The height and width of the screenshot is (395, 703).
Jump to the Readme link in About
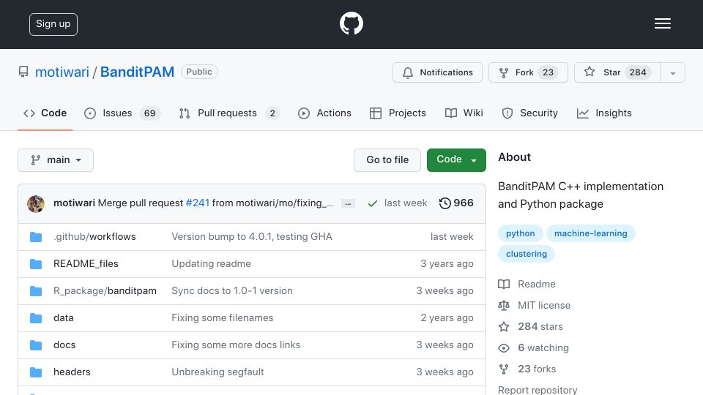tap(527, 284)
